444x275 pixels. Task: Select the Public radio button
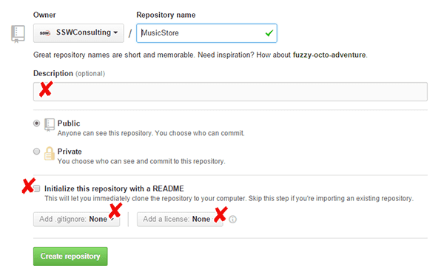click(36, 123)
